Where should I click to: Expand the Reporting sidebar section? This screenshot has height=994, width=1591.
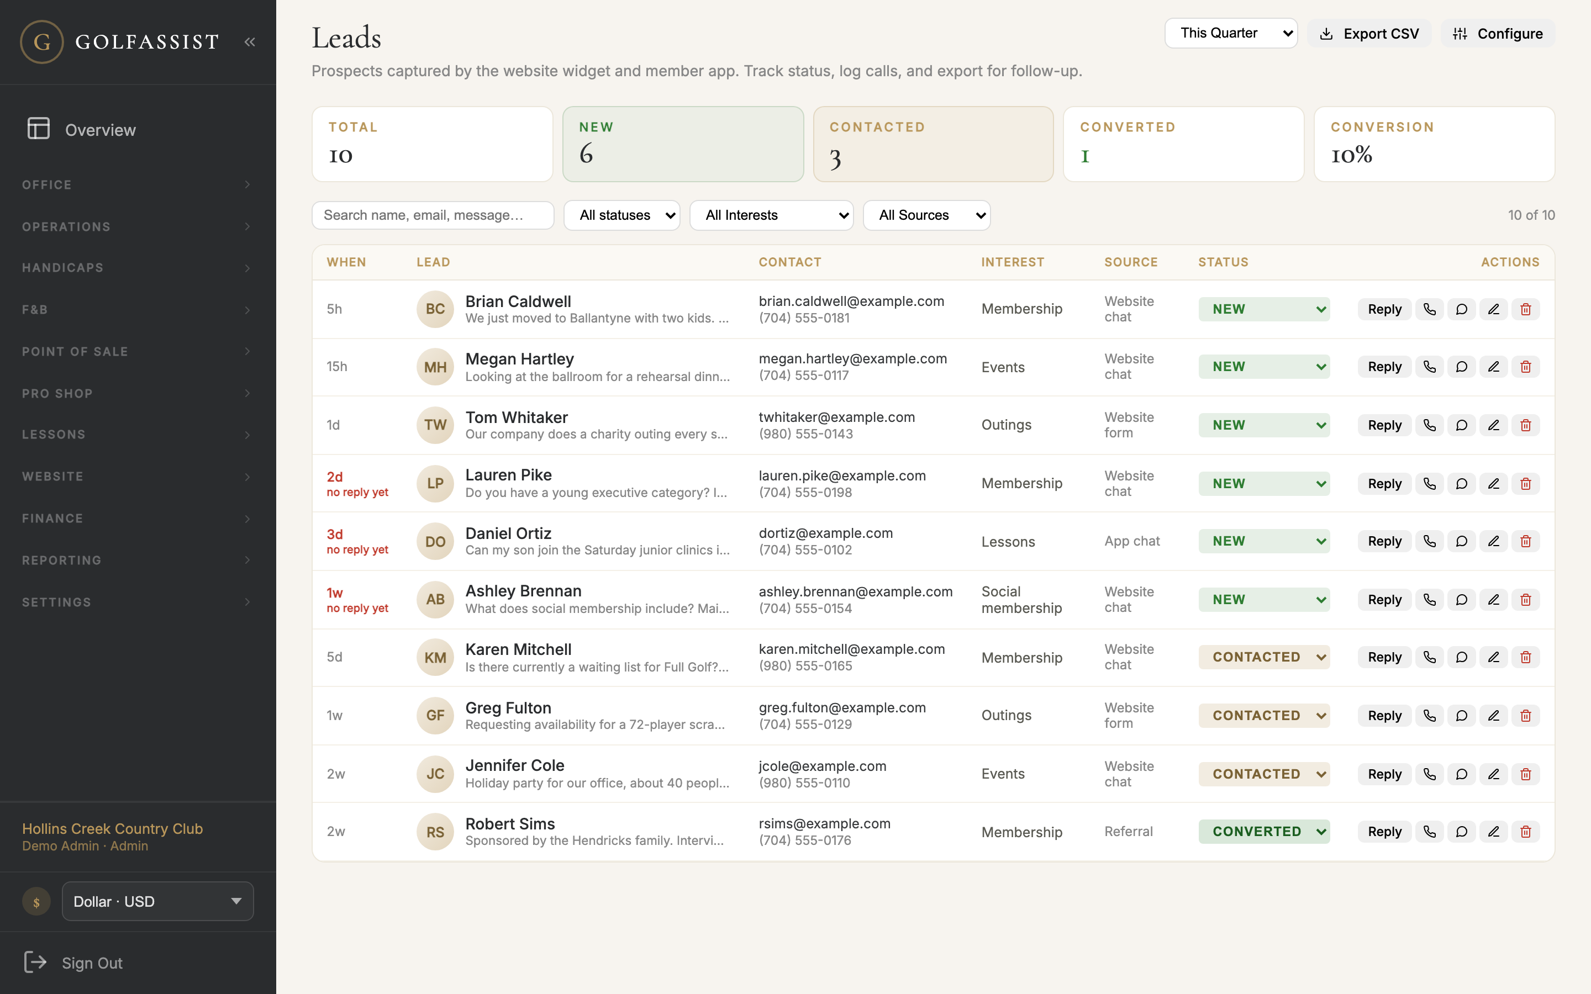point(138,560)
